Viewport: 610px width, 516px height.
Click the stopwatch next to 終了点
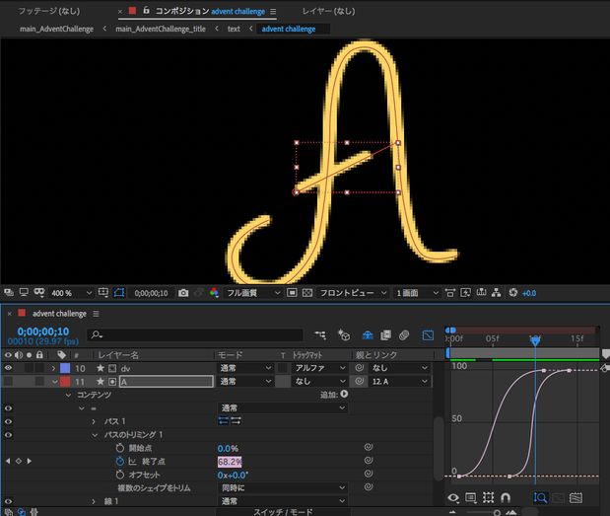coord(120,461)
